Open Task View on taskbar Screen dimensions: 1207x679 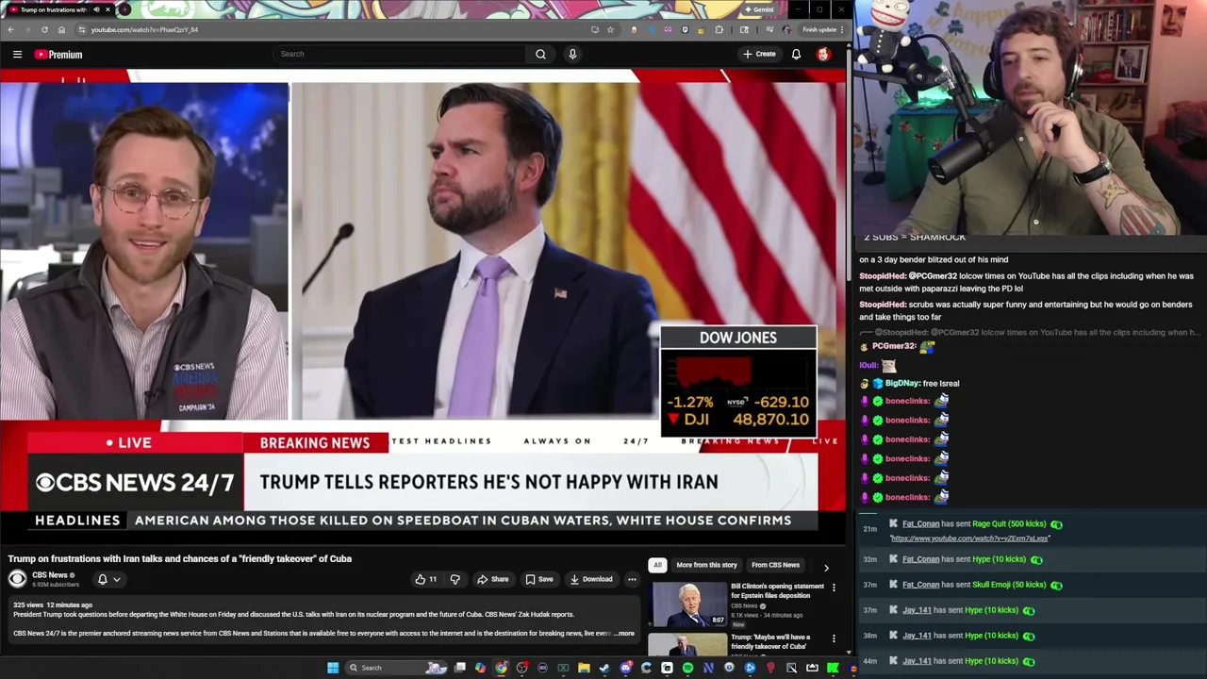click(x=460, y=668)
